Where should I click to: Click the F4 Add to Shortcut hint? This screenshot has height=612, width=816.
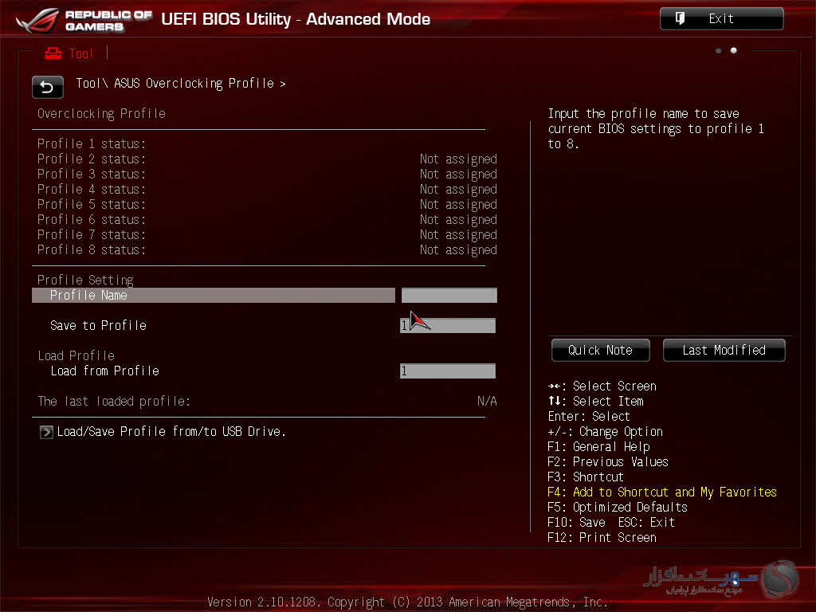coord(661,492)
